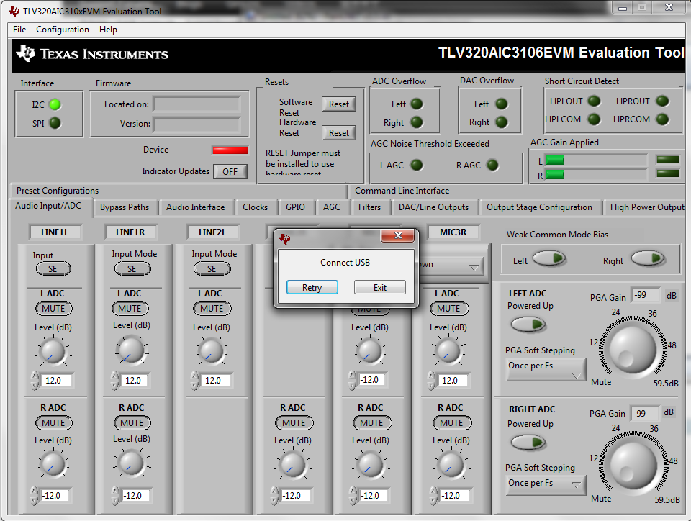Click the DAC Overflow Left LED

click(502, 104)
